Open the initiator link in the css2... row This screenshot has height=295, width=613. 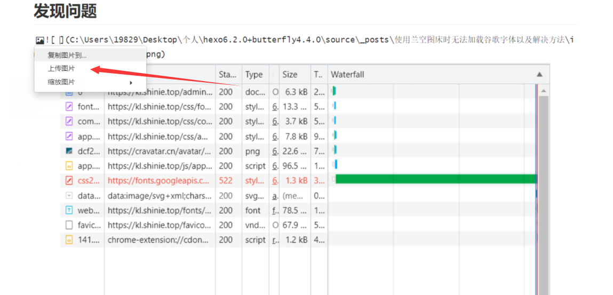point(275,181)
